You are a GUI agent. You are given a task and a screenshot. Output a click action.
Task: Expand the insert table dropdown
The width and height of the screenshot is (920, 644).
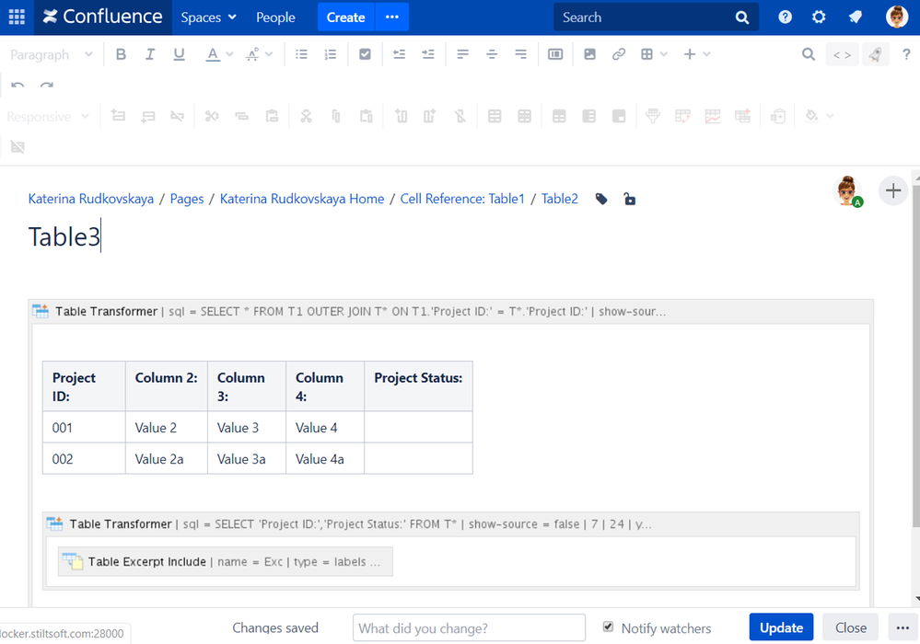pos(664,54)
